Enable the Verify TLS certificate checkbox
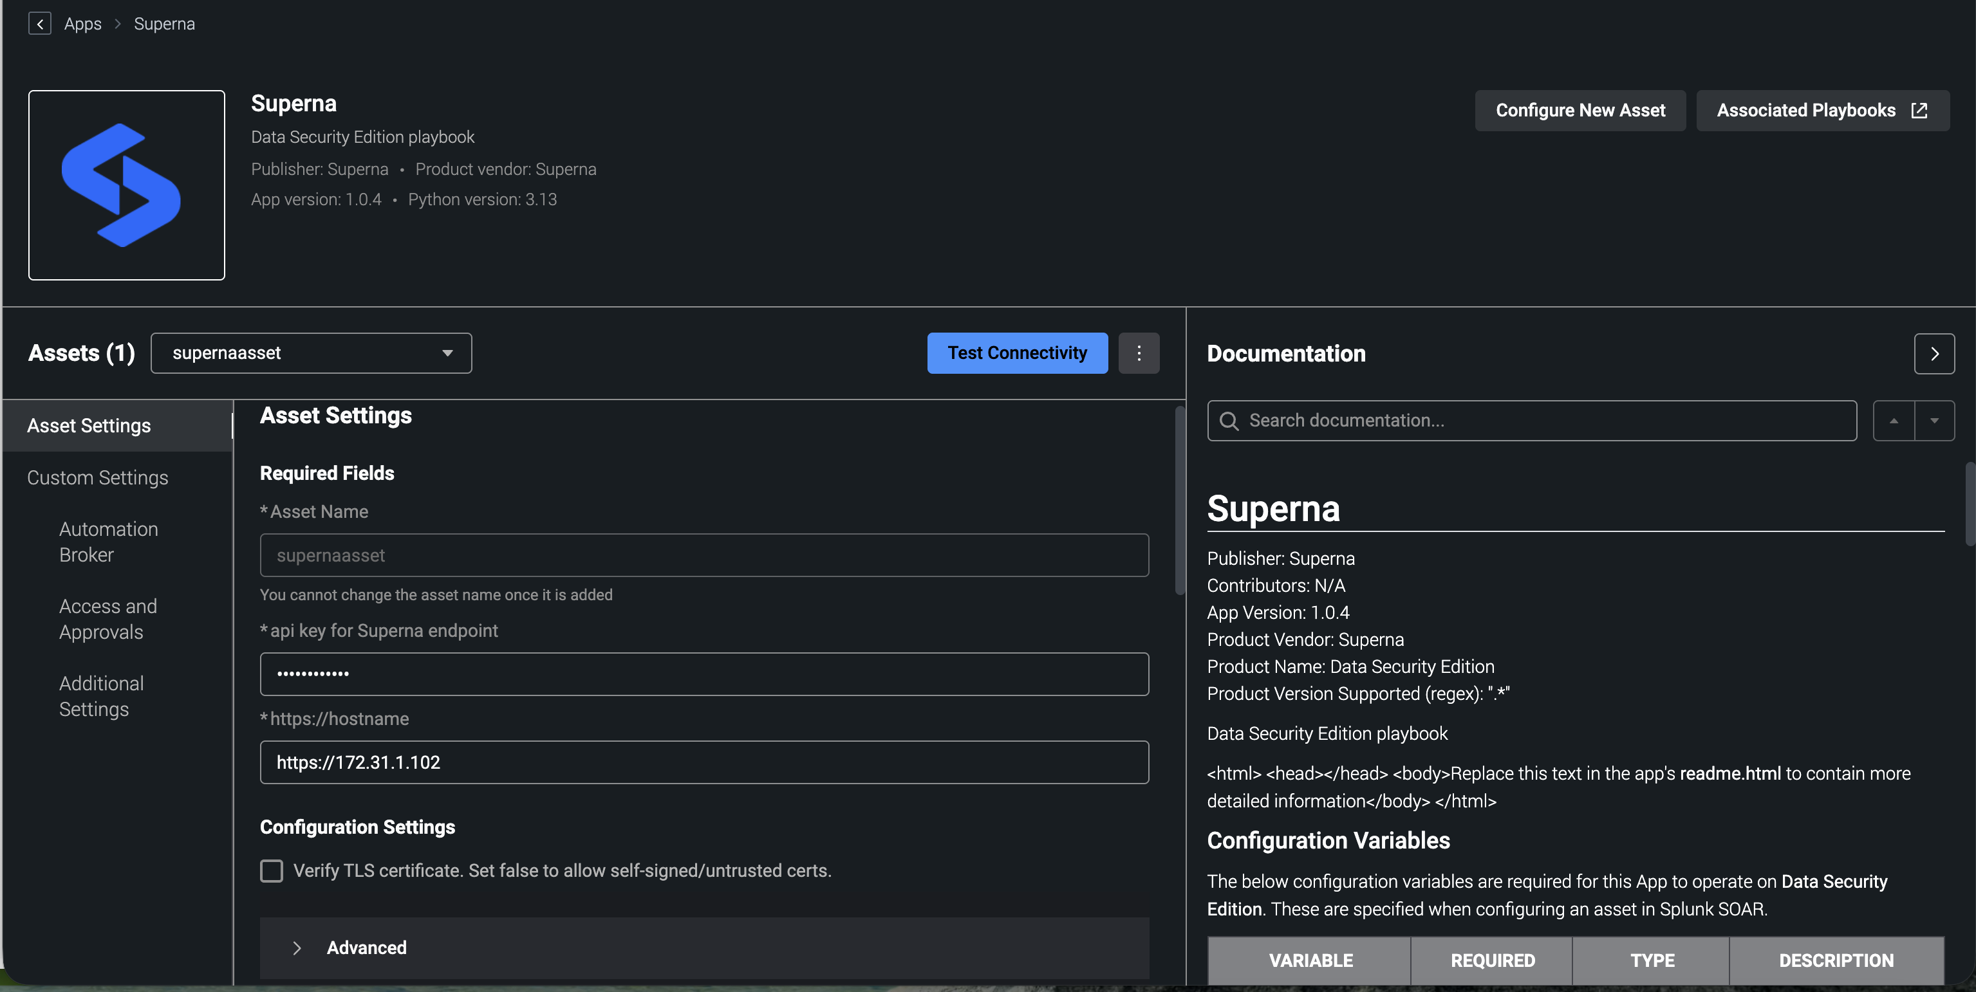The height and width of the screenshot is (992, 1976). coord(272,871)
